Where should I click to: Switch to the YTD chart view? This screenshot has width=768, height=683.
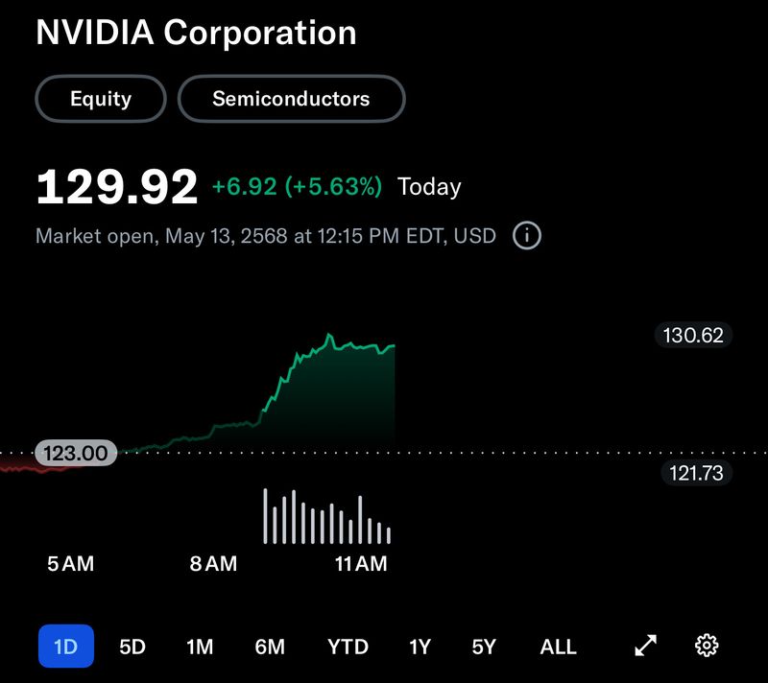click(349, 647)
